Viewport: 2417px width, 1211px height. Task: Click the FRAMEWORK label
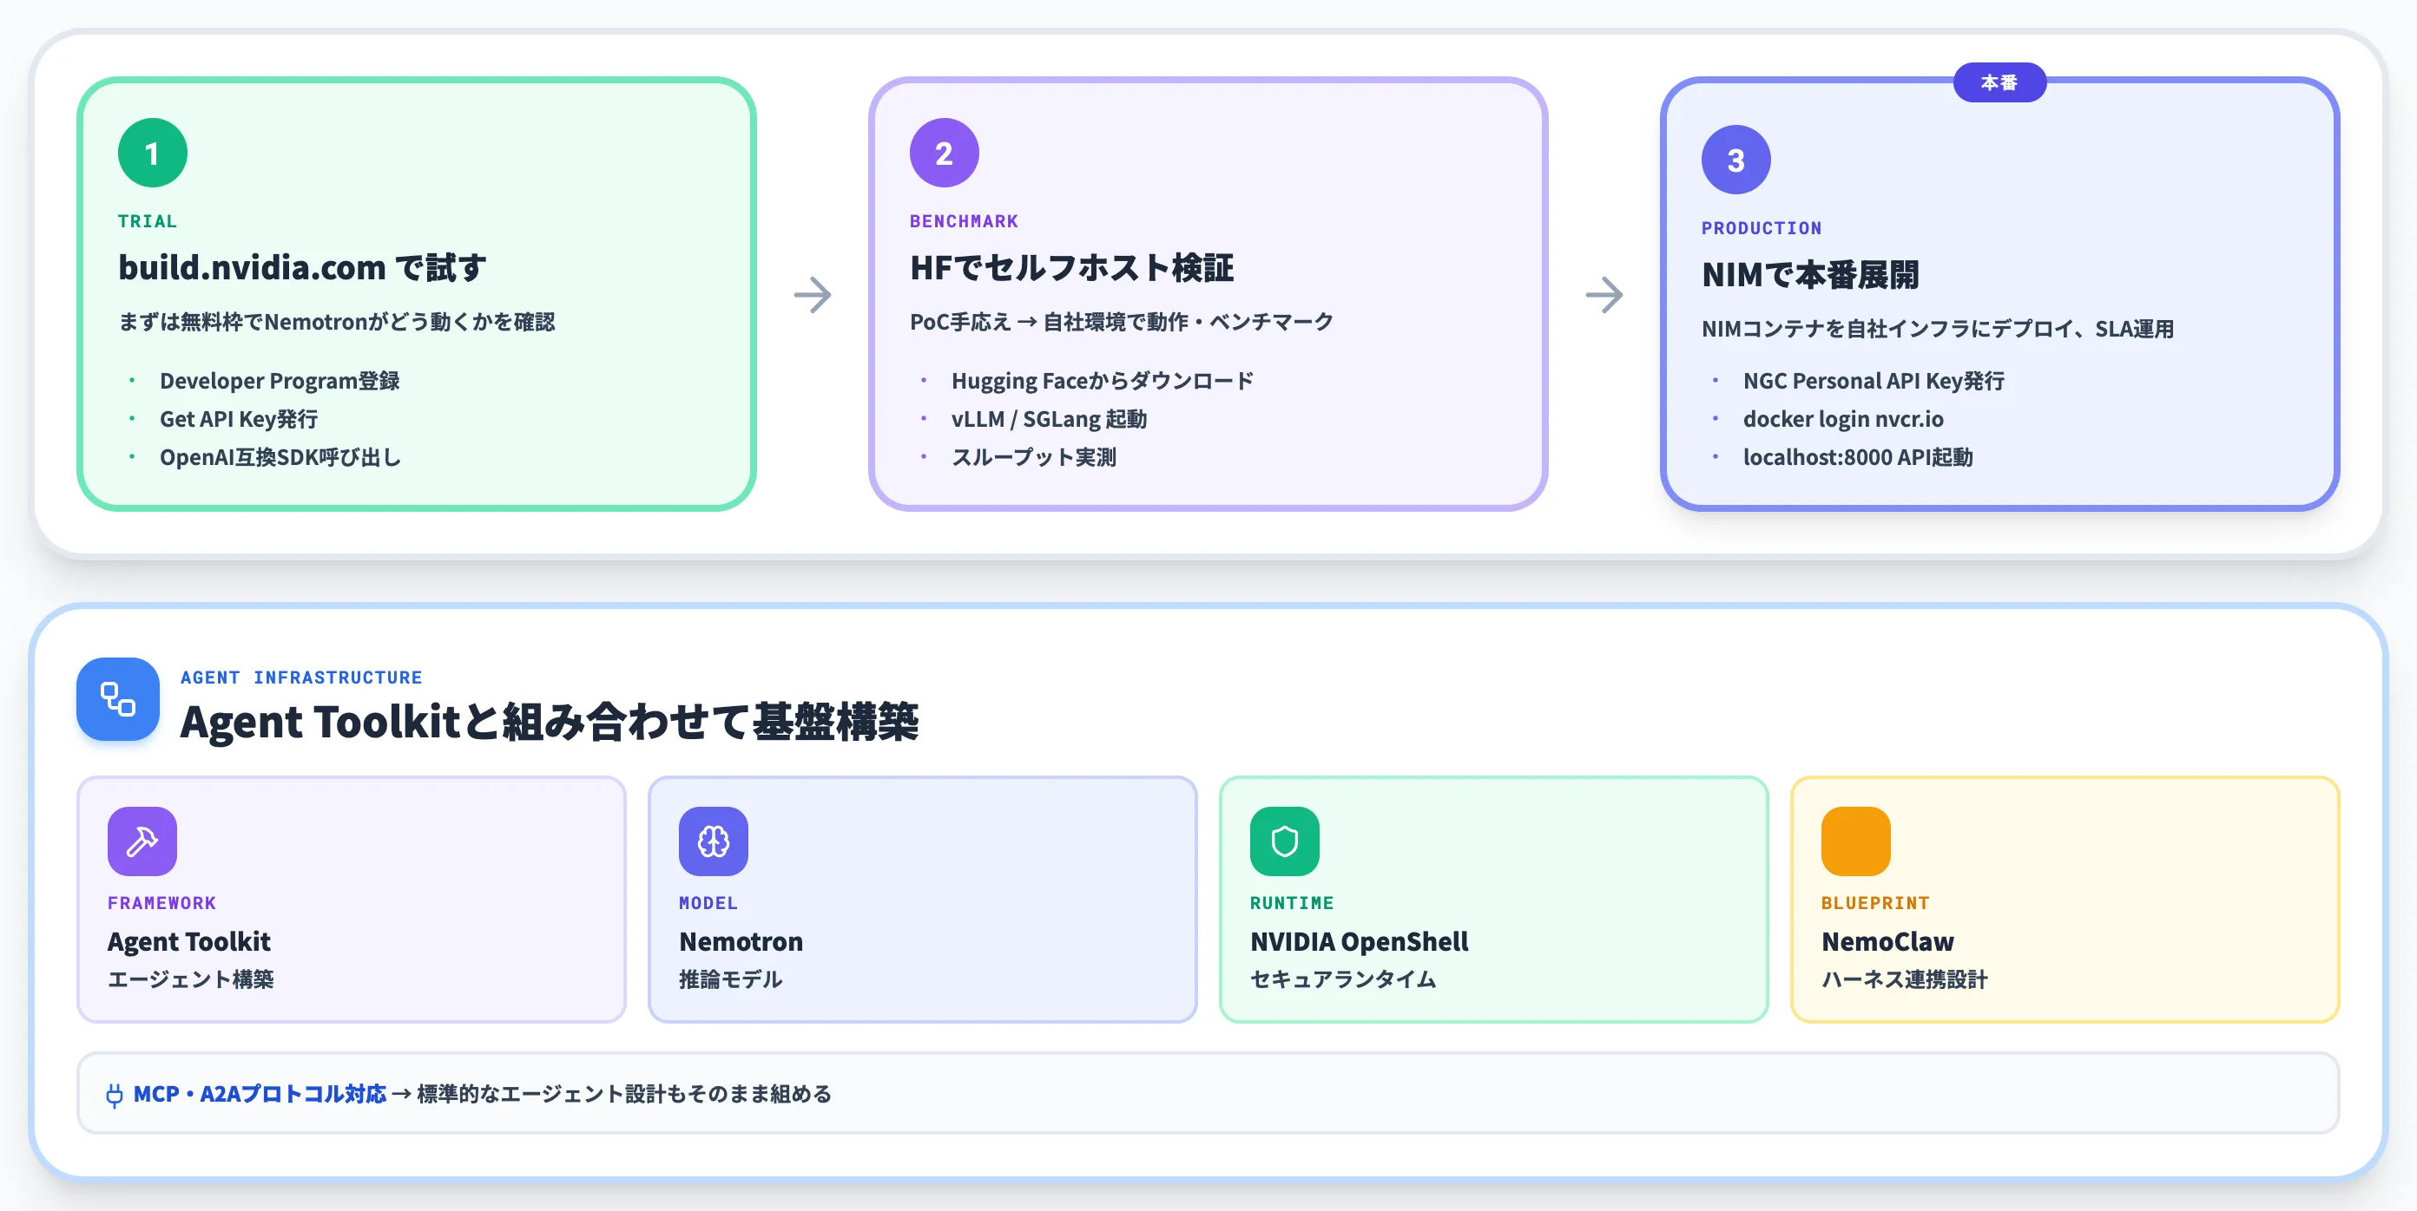coord(161,903)
